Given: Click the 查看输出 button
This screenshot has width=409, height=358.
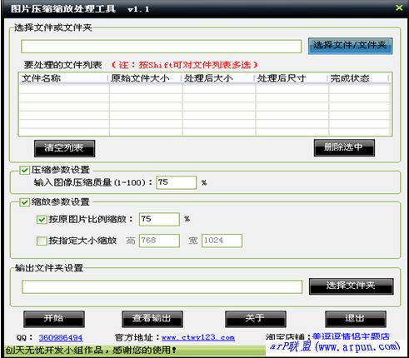Looking at the screenshot, I should [x=152, y=319].
